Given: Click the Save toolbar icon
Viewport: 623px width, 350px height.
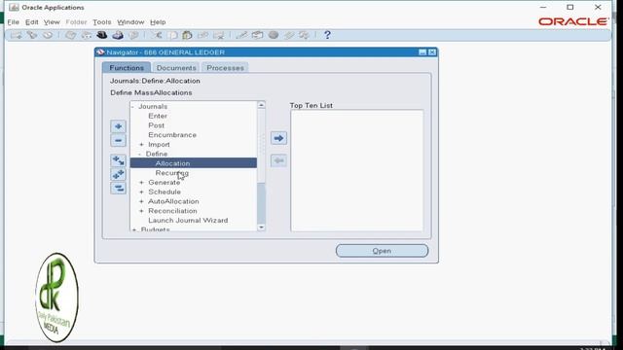Looking at the screenshot, I should tap(71, 35).
